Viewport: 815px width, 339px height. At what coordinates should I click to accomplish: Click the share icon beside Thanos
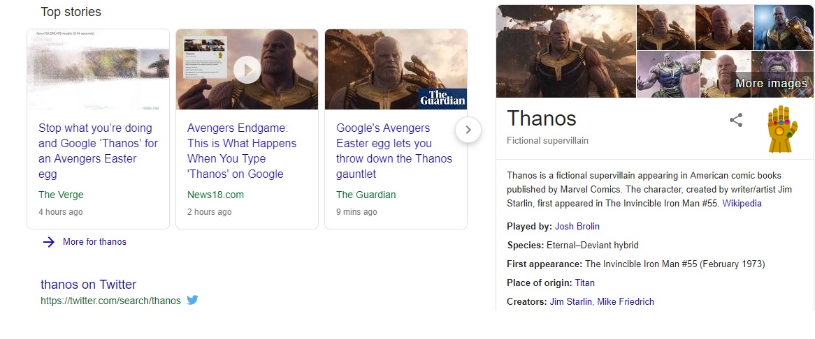(735, 120)
